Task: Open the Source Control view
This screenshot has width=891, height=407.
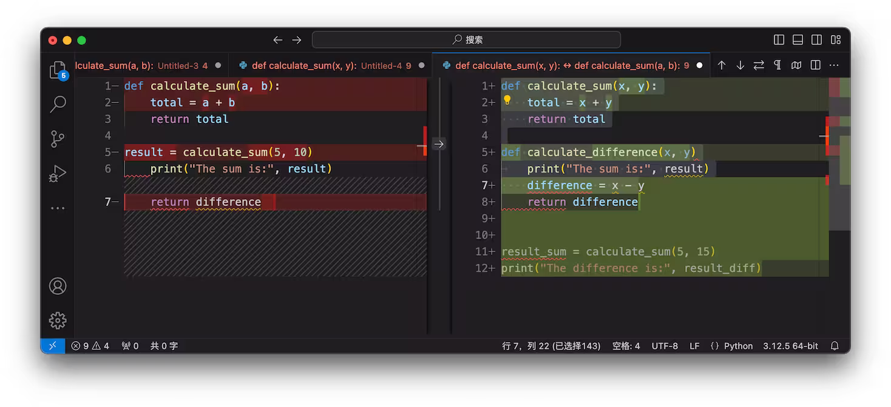Action: 58,139
